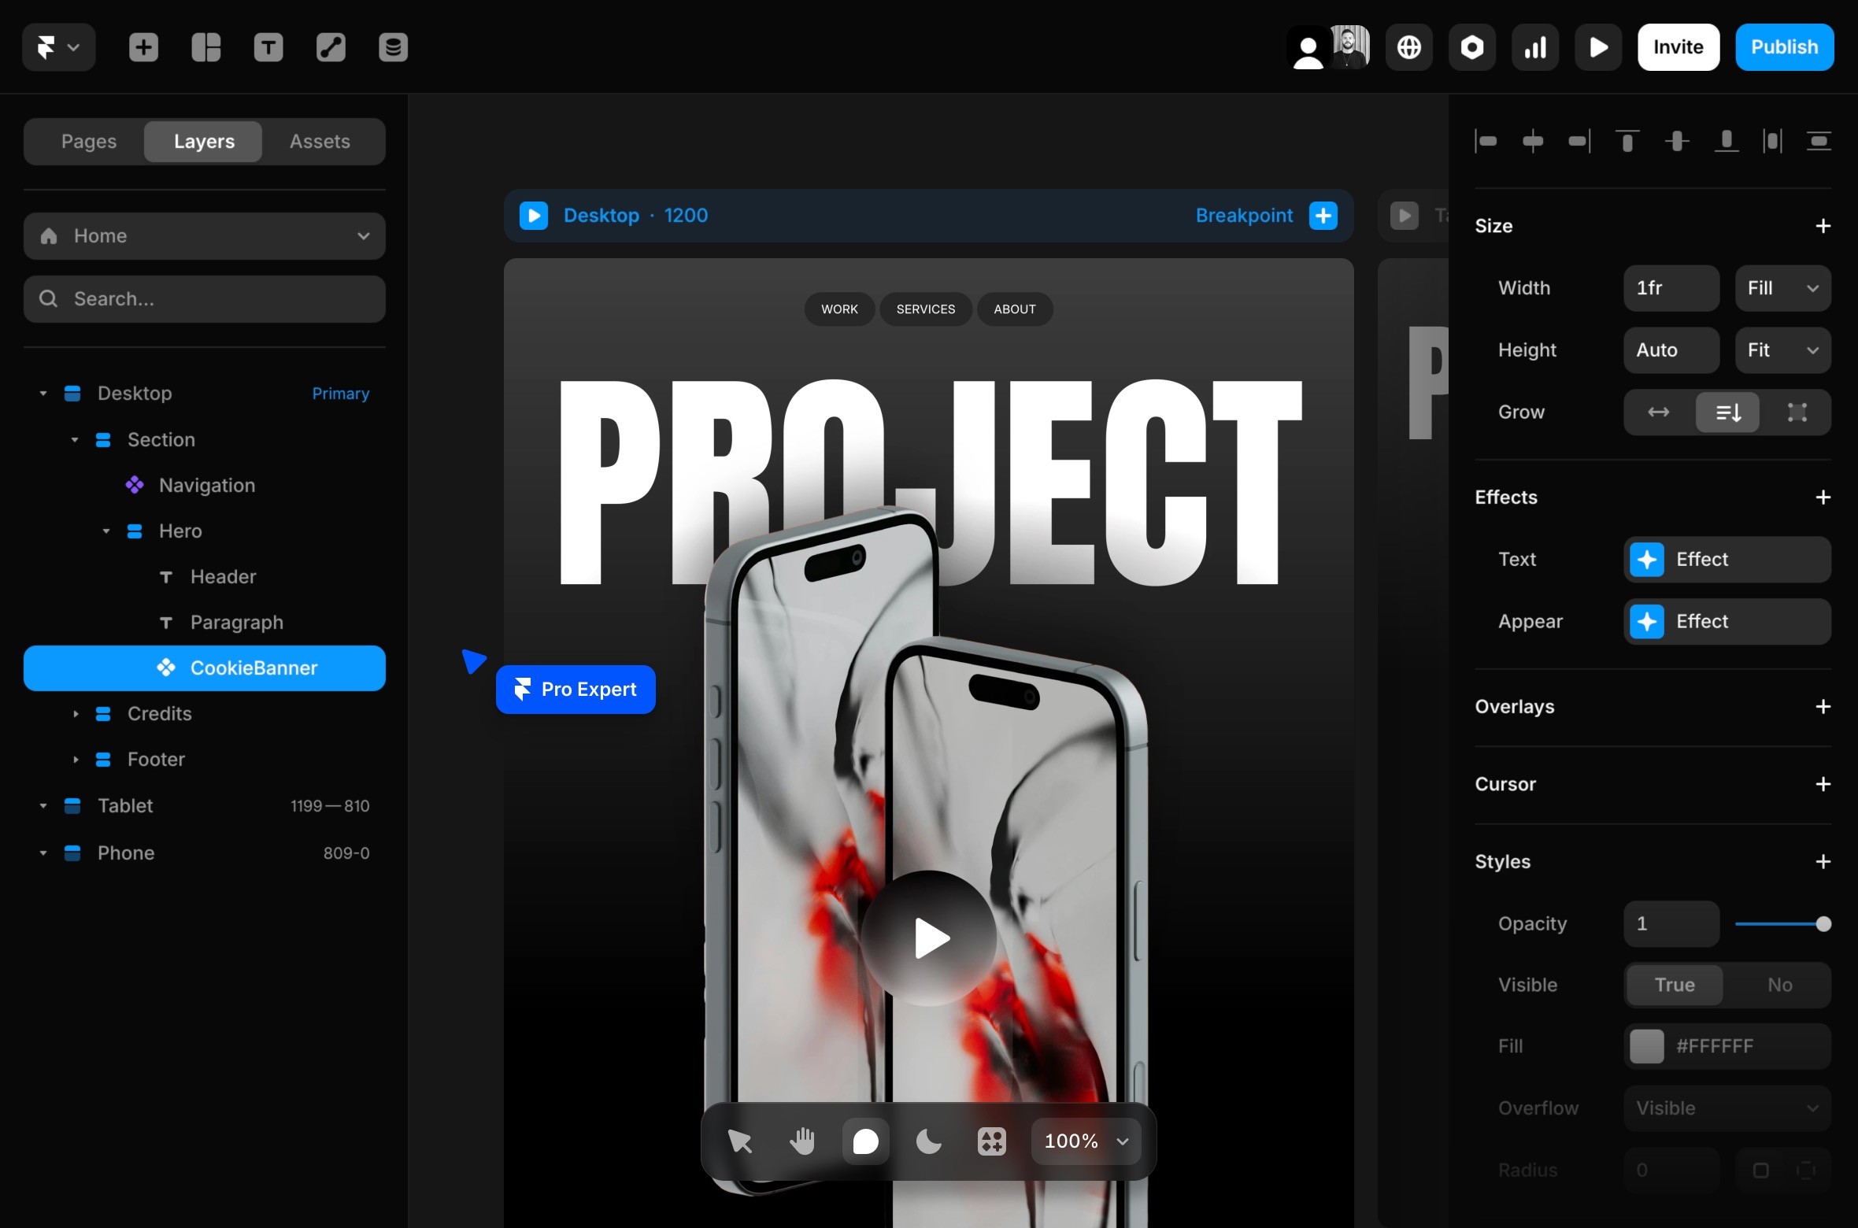The height and width of the screenshot is (1228, 1858).
Task: Open the Width Fill dropdown
Action: click(1782, 288)
